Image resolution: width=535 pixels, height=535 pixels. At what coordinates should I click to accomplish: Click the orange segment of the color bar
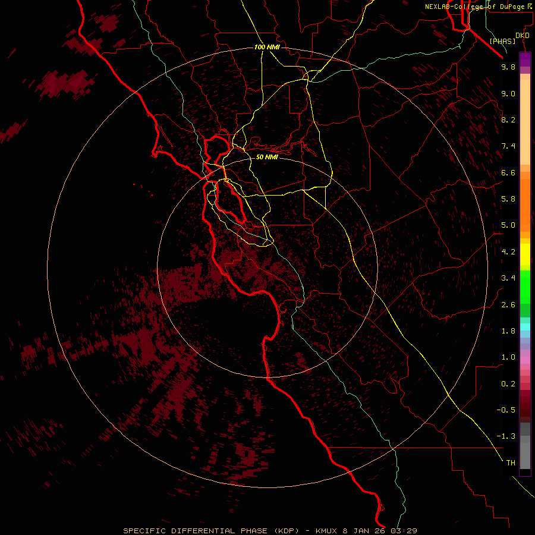coord(525,205)
